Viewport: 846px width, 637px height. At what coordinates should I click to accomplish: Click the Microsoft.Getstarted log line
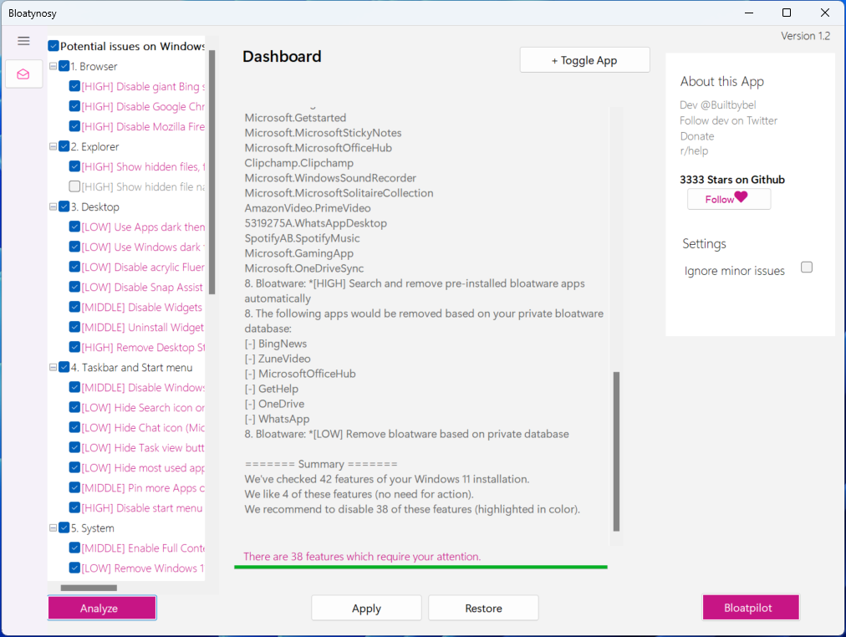pos(295,118)
